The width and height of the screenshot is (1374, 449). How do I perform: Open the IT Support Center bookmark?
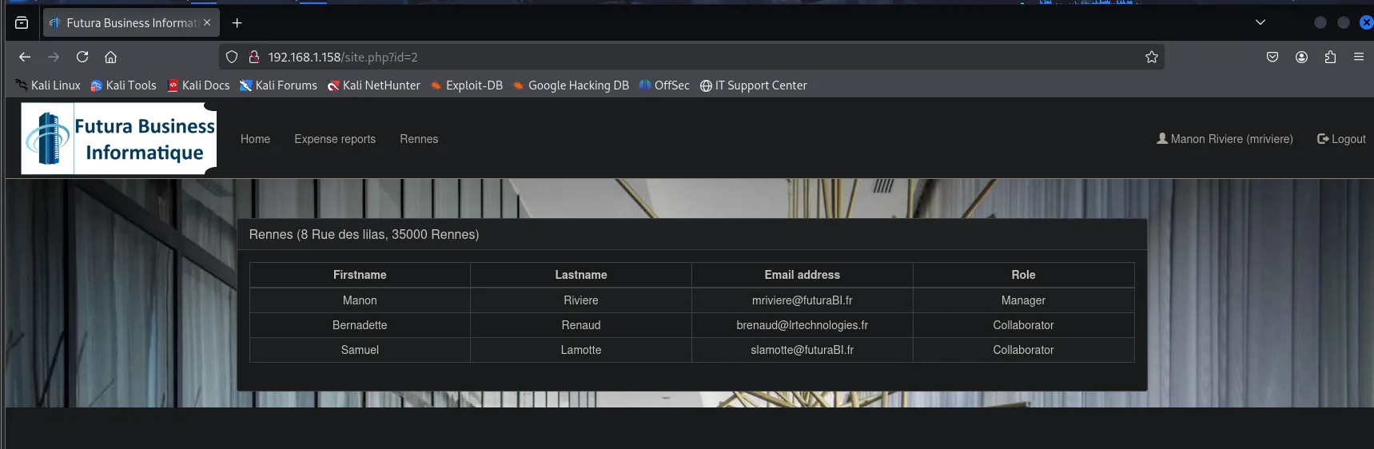[753, 85]
